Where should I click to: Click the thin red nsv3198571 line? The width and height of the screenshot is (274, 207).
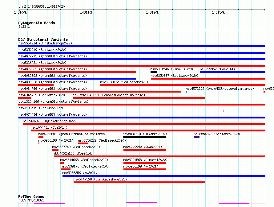tap(121, 111)
